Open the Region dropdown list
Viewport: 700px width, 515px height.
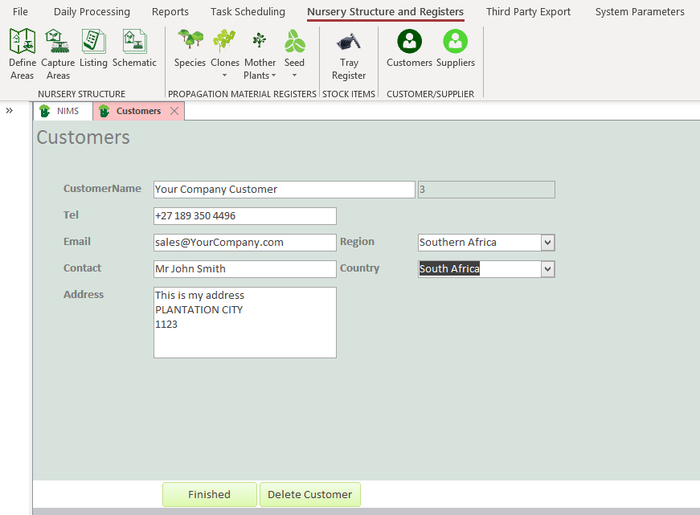[x=548, y=243]
